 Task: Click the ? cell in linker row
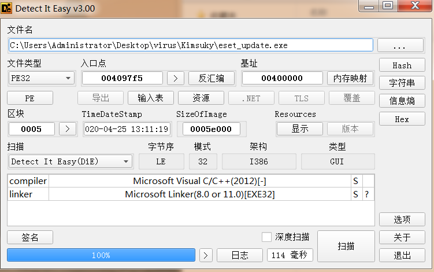coord(368,194)
